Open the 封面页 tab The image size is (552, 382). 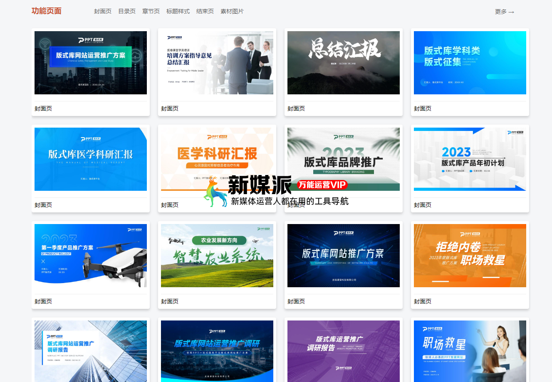coord(103,11)
